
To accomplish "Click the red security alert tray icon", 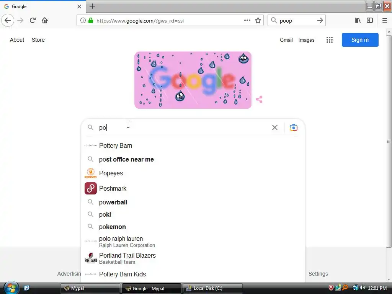I will pyautogui.click(x=331, y=288).
